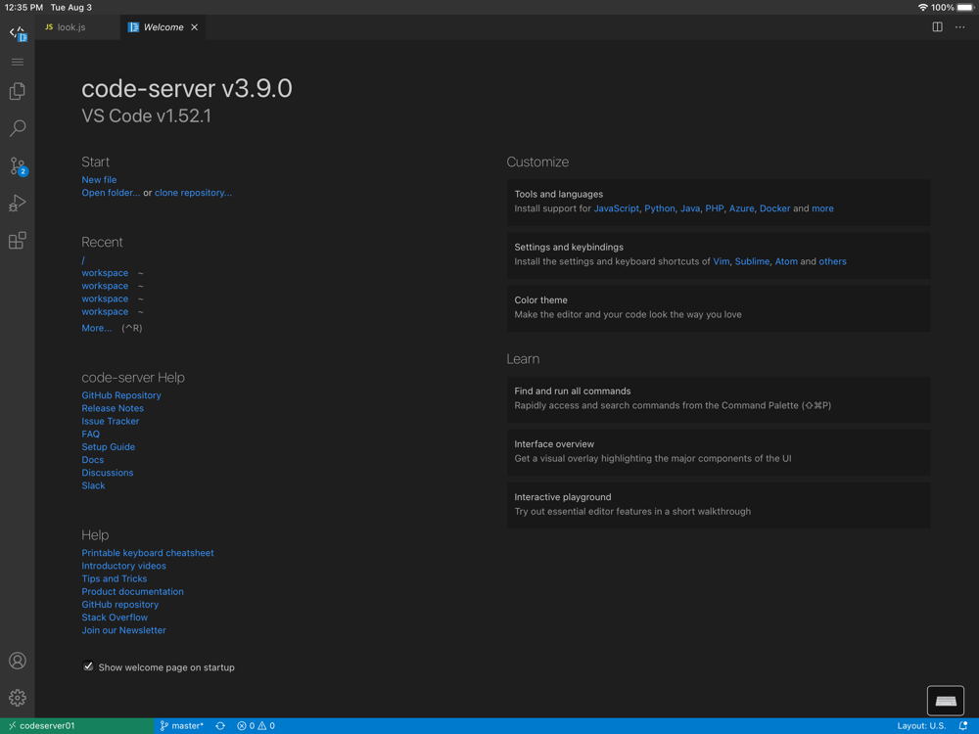Install Python language support
This screenshot has width=979, height=734.
tap(659, 208)
